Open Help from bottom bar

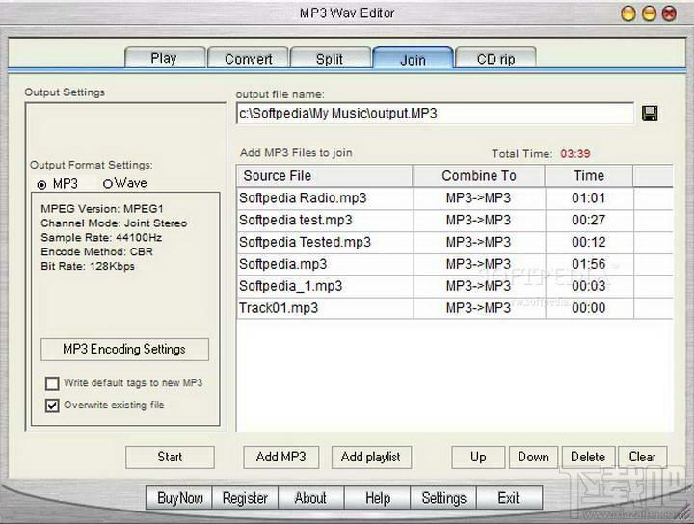pyautogui.click(x=377, y=498)
